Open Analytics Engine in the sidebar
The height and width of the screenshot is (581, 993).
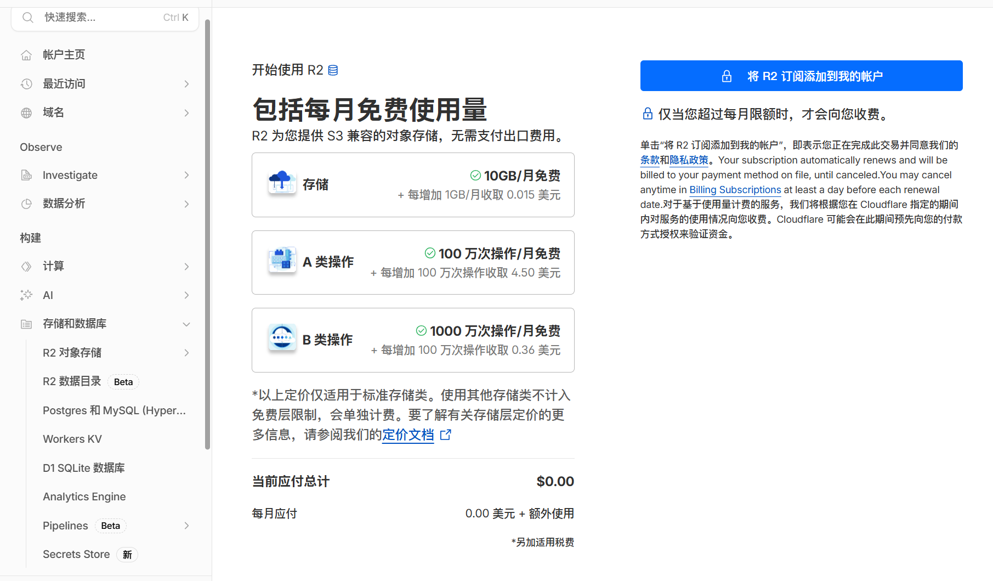tap(84, 497)
